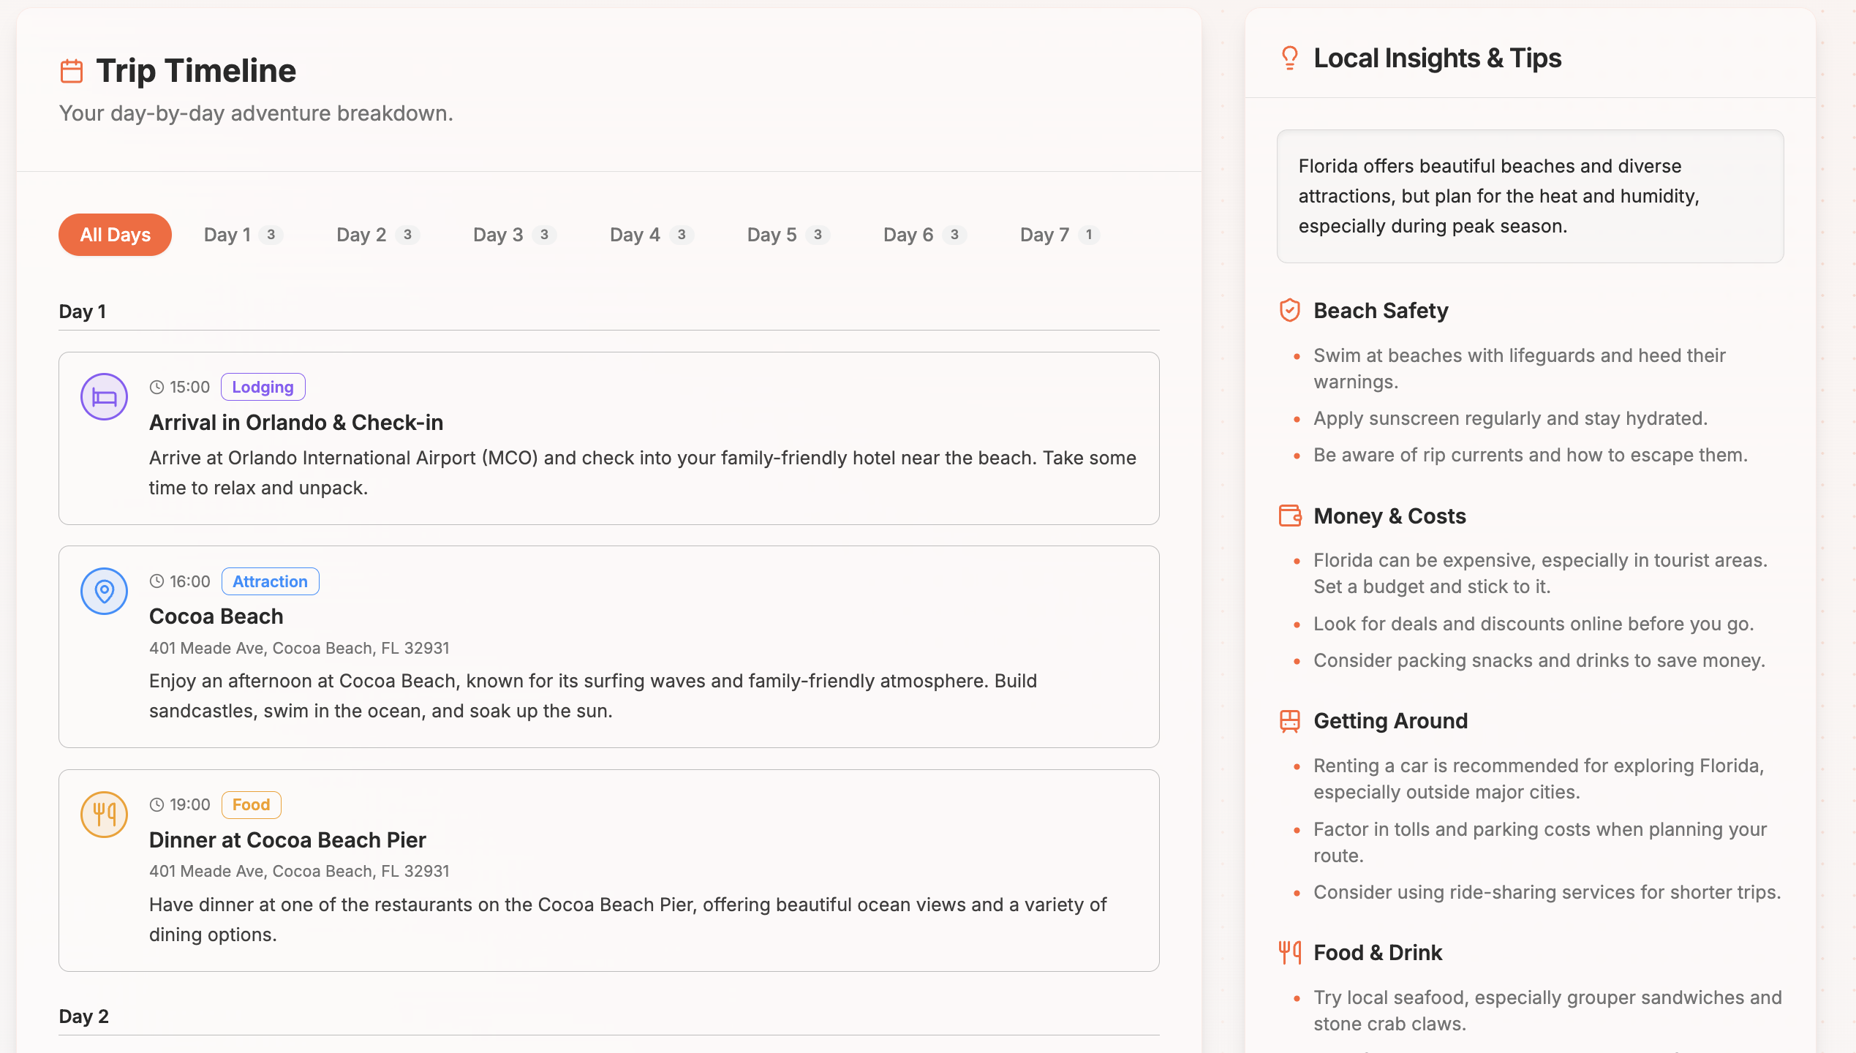Image resolution: width=1856 pixels, height=1053 pixels.
Task: View the Day 7 tab
Action: click(1058, 235)
